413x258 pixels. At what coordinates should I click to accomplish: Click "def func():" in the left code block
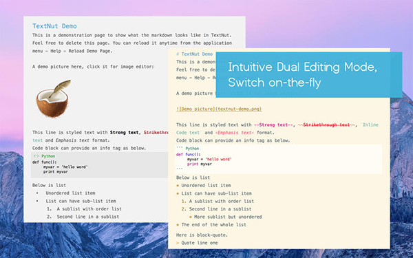(44, 162)
